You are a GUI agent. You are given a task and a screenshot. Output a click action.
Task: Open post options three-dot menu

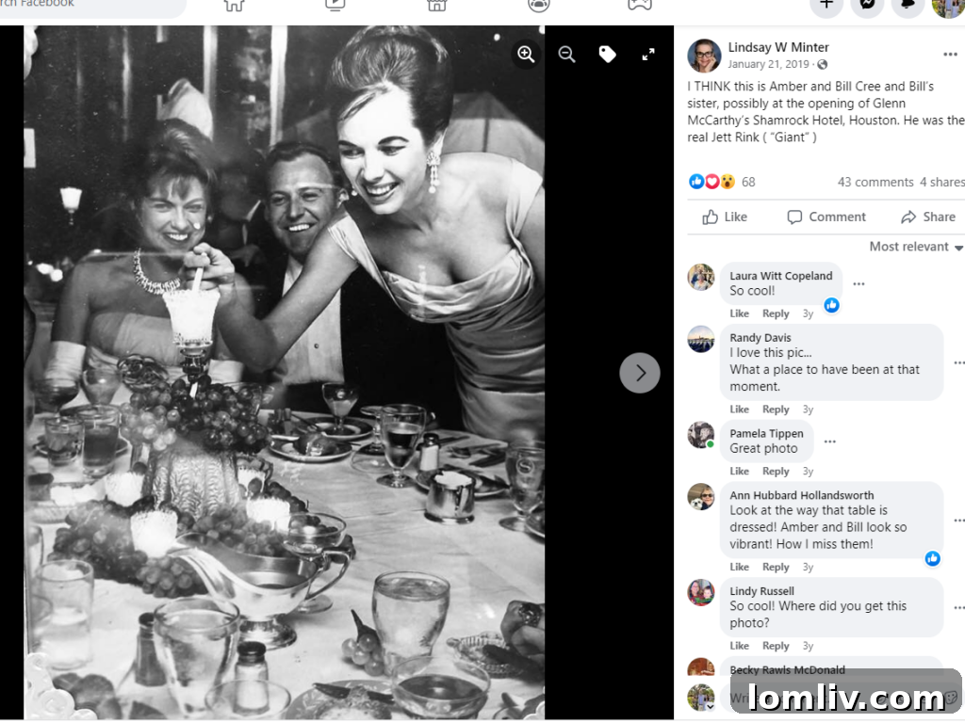pyautogui.click(x=950, y=55)
